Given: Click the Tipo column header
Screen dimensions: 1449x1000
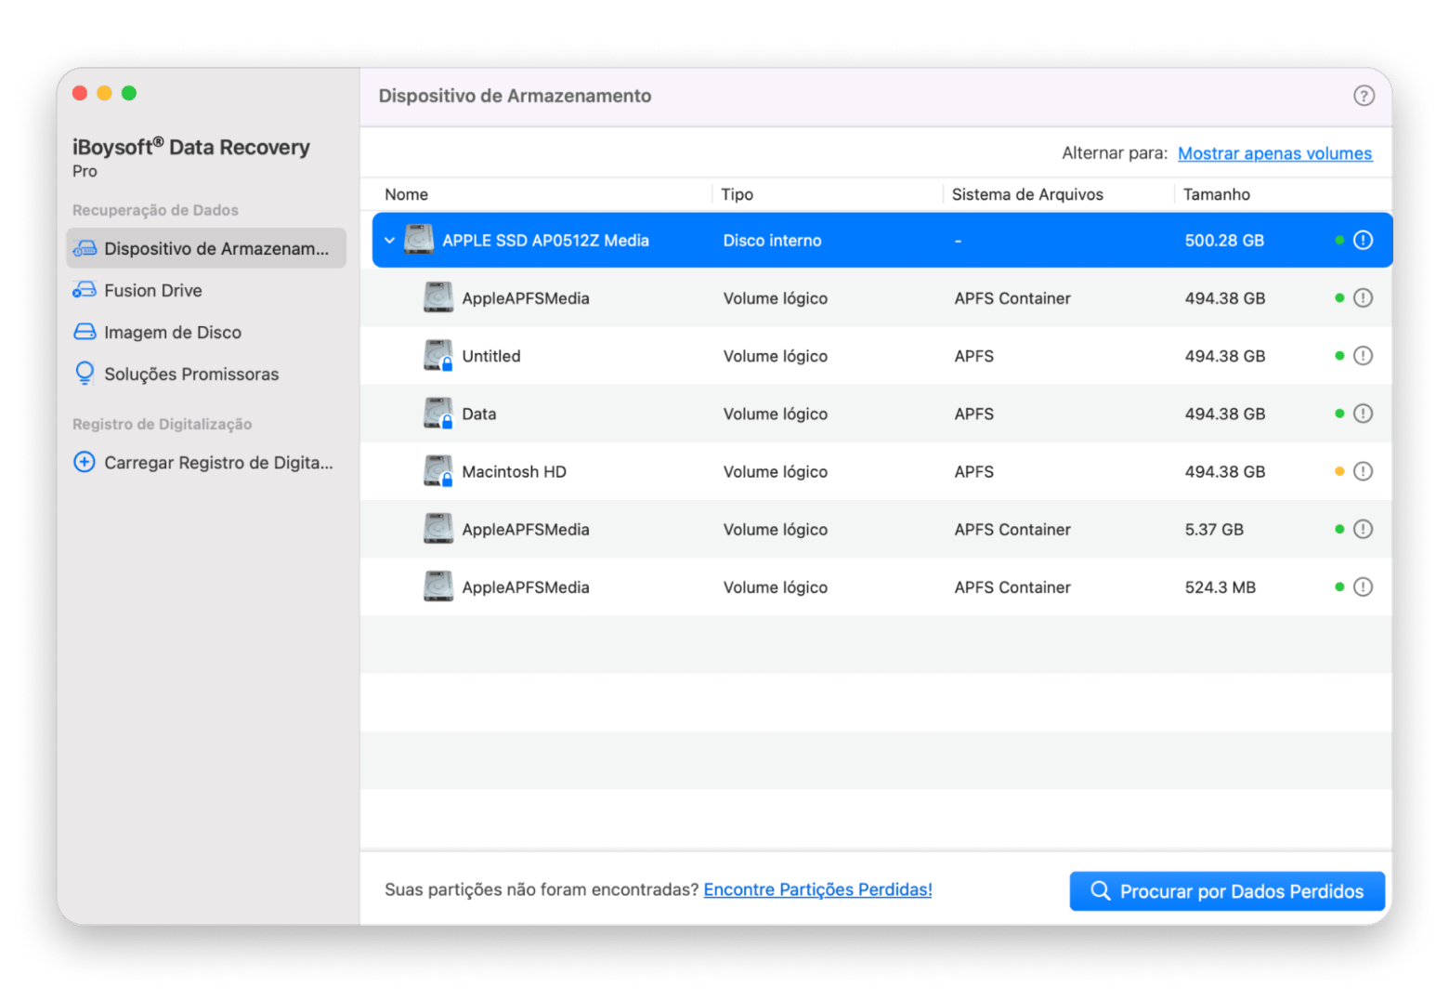Looking at the screenshot, I should click(x=738, y=194).
